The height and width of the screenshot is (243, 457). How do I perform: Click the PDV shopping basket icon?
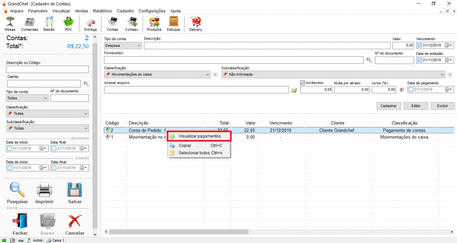tap(68, 22)
